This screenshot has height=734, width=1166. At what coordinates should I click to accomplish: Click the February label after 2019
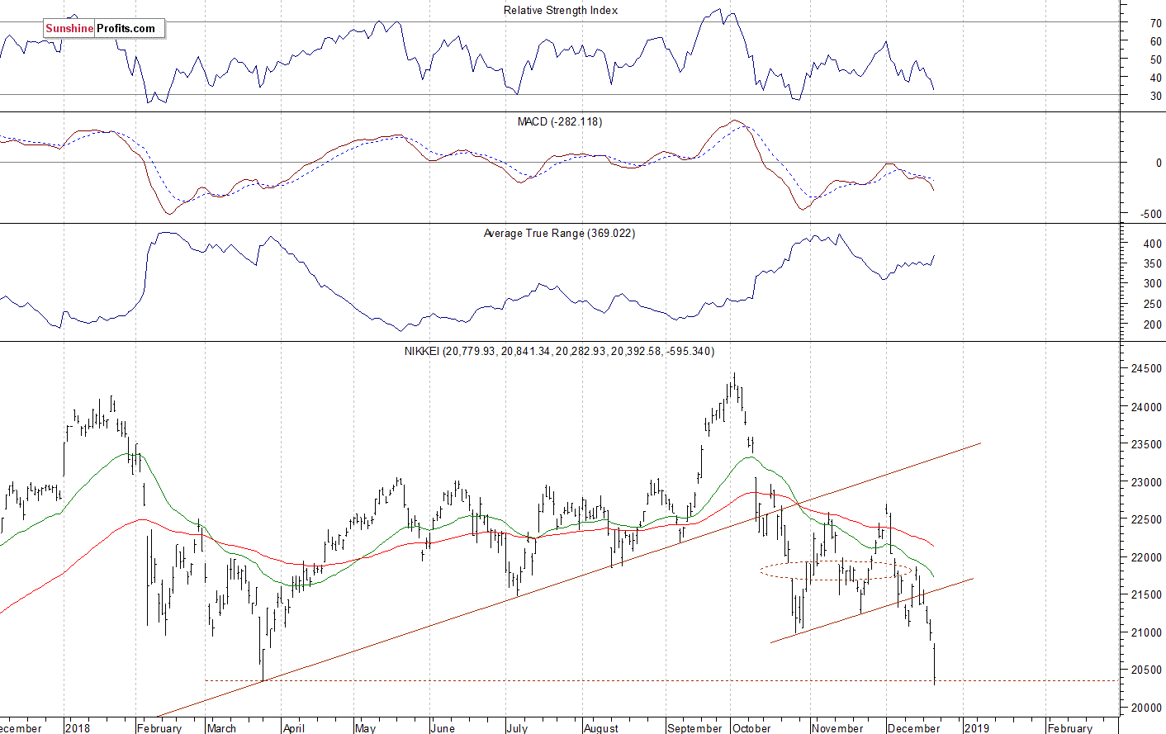(x=1069, y=728)
